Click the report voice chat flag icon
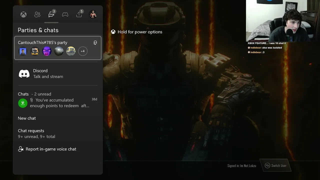 click(21, 149)
